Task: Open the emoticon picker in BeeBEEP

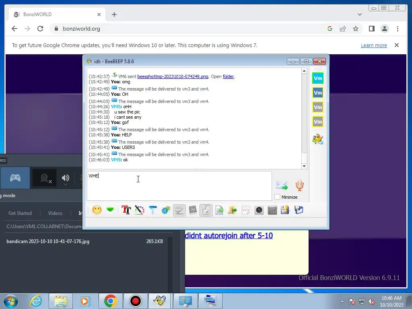Action: 97,210
